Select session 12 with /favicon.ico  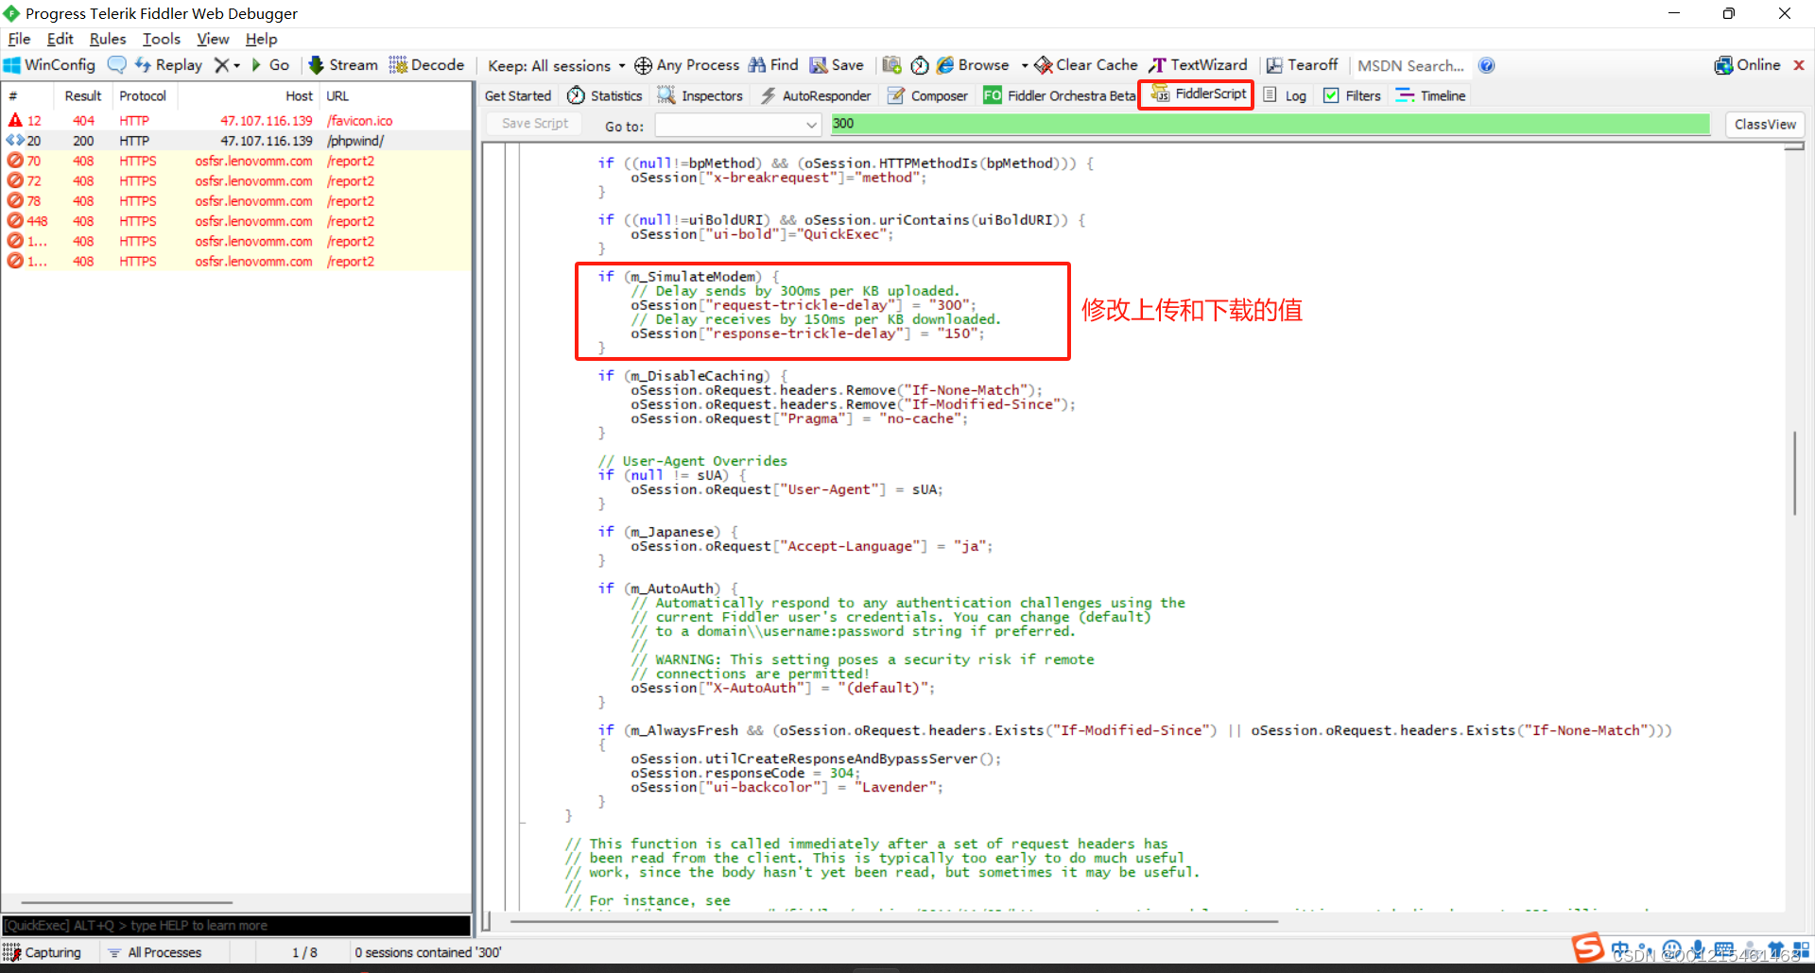[236, 121]
